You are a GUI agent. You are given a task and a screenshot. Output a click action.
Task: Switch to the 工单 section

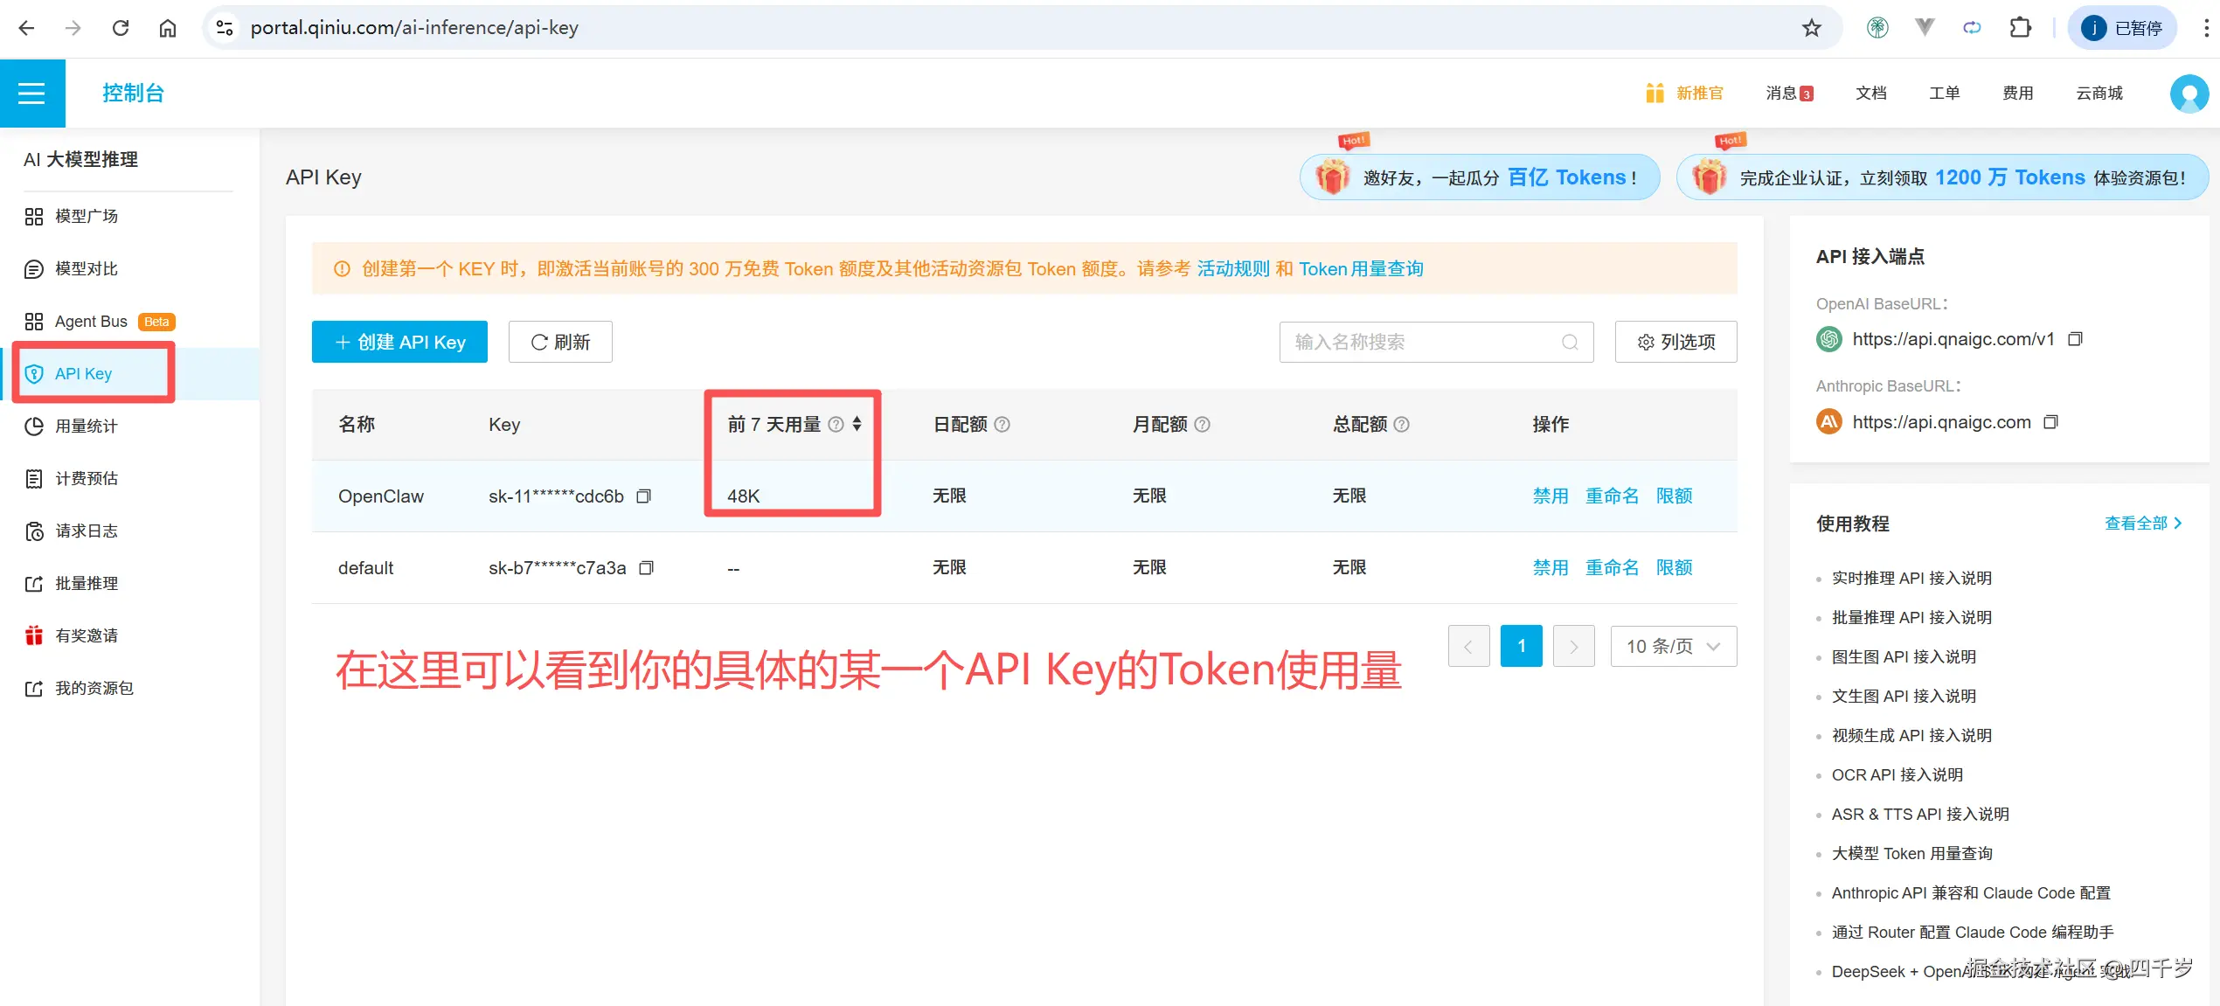(1944, 93)
